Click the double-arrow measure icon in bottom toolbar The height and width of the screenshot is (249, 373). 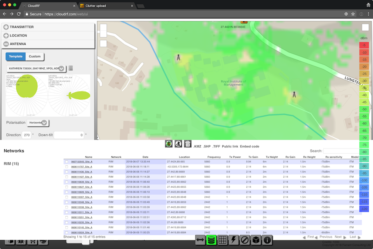point(200,240)
